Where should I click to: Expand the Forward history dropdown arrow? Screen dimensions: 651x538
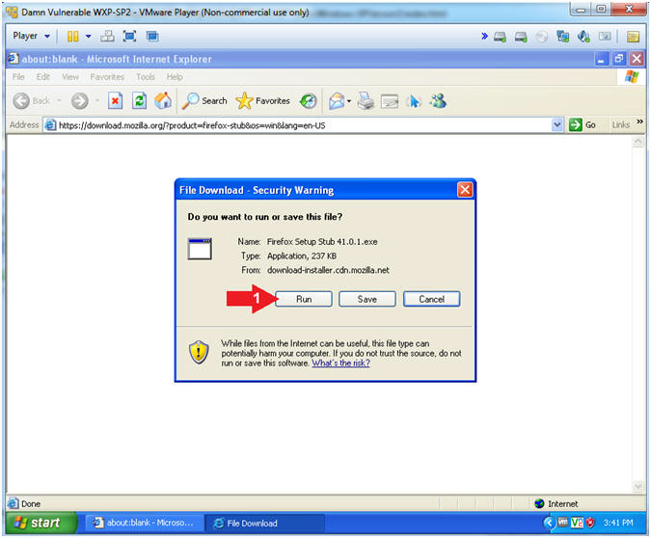click(97, 101)
